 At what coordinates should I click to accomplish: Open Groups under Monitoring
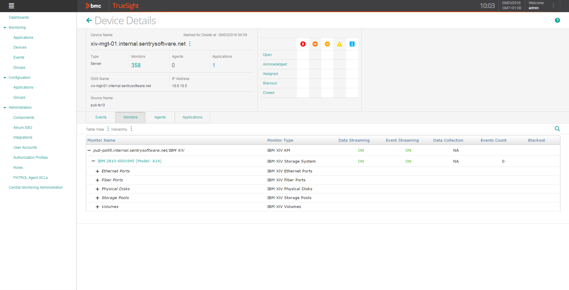tap(19, 68)
